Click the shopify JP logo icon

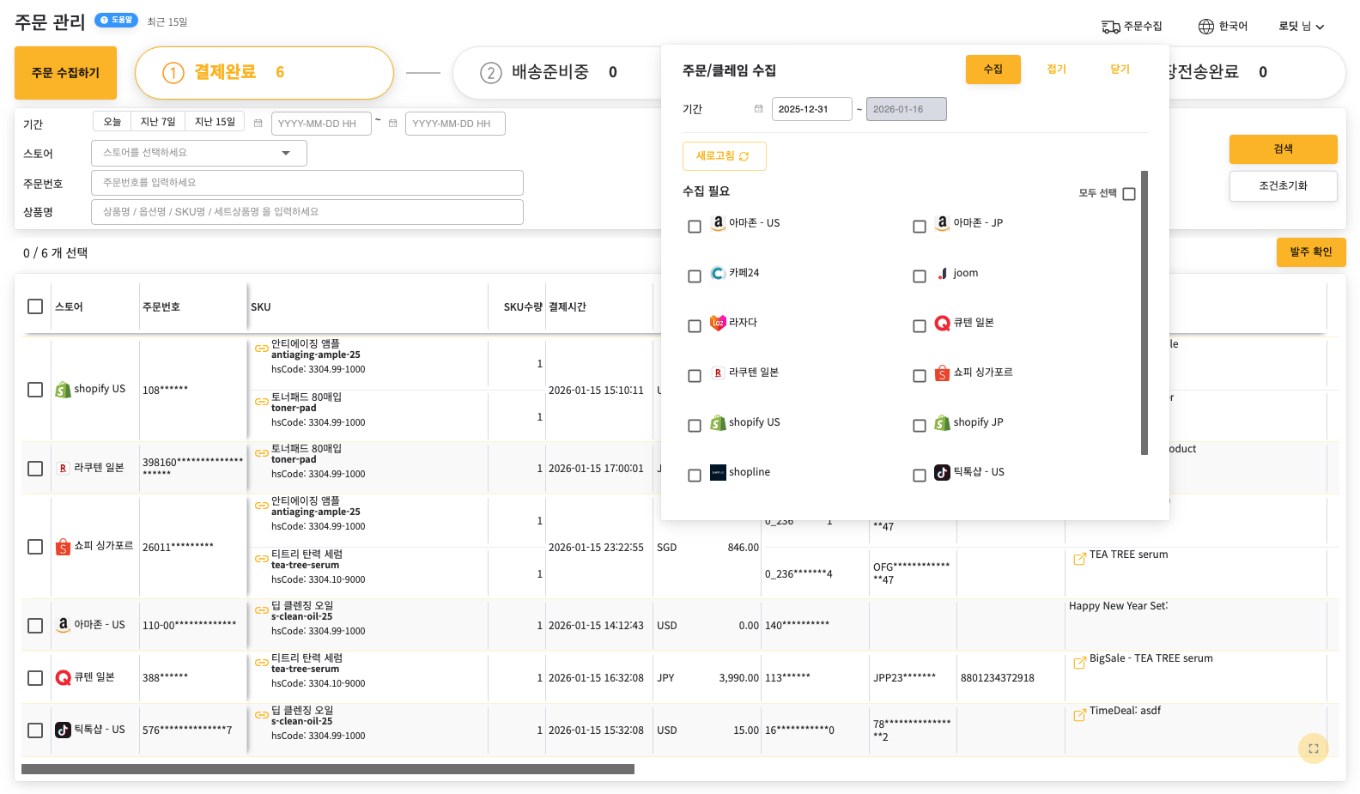coord(943,422)
